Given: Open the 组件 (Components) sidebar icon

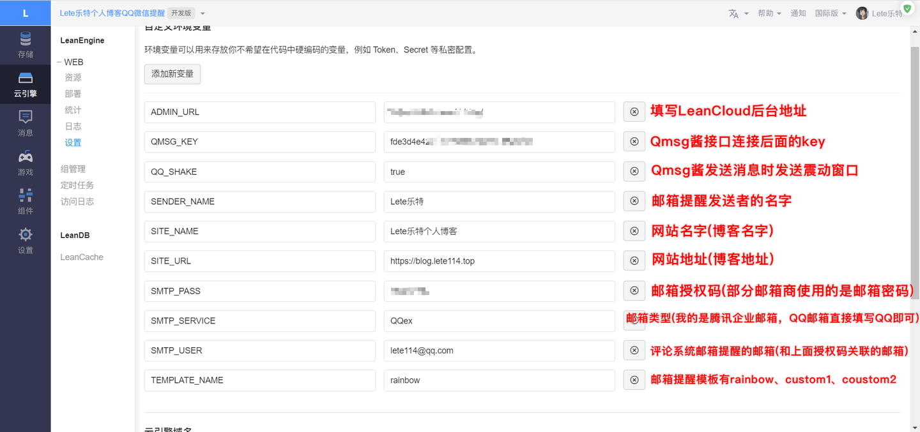Looking at the screenshot, I should (x=26, y=202).
